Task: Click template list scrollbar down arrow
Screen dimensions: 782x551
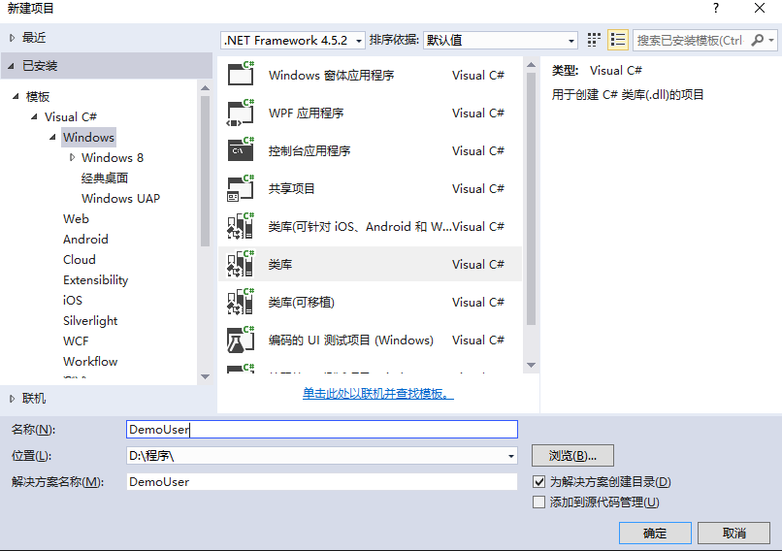Action: point(531,365)
